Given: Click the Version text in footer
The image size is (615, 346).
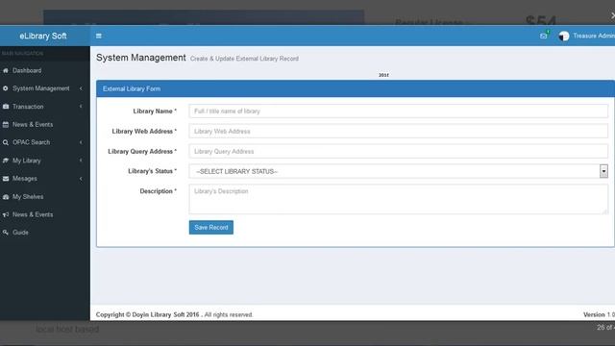Looking at the screenshot, I should click(594, 314).
